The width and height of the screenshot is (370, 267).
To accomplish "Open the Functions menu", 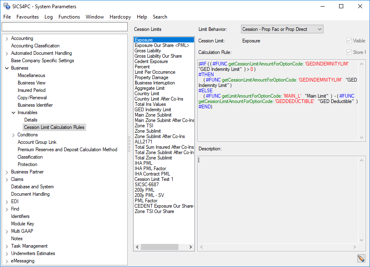I will (69, 17).
